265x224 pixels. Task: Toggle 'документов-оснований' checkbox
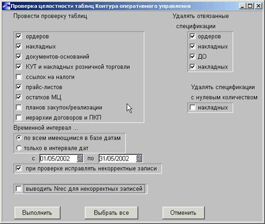(x=19, y=56)
